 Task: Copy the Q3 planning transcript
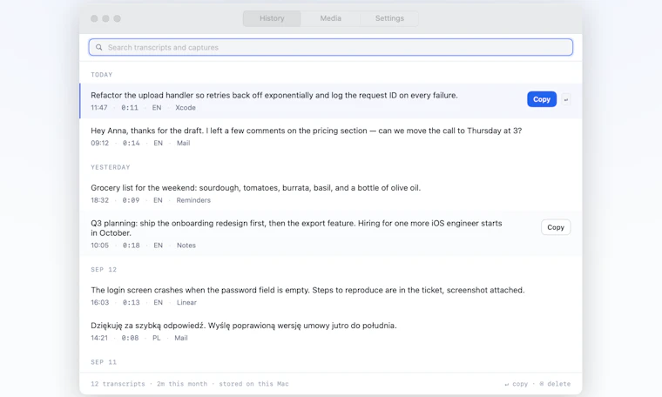tap(556, 227)
